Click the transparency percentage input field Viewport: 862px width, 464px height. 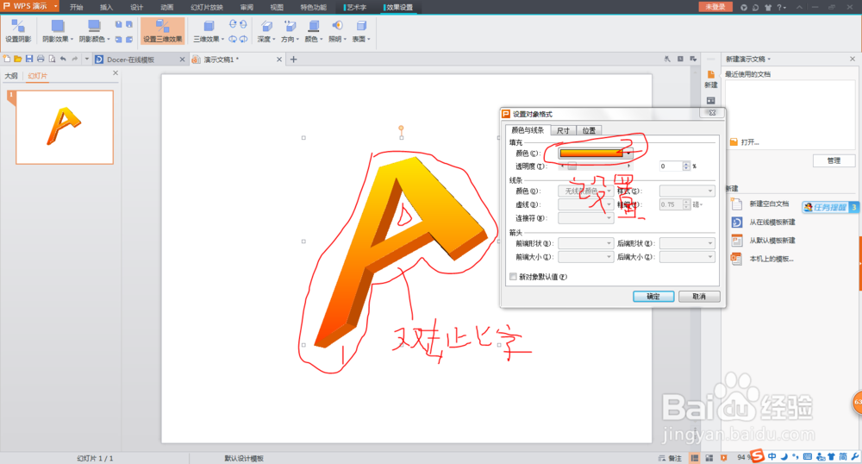click(x=671, y=166)
